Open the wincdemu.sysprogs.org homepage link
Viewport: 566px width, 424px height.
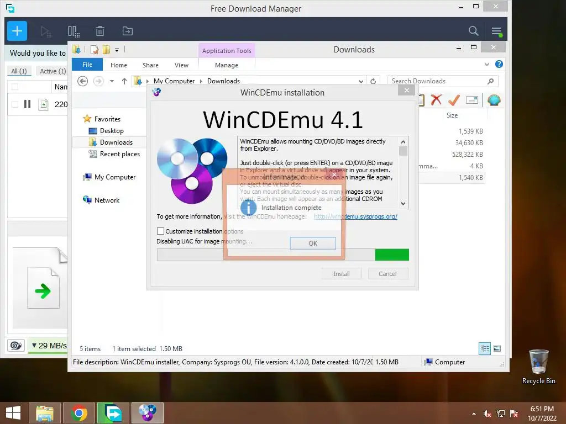355,216
